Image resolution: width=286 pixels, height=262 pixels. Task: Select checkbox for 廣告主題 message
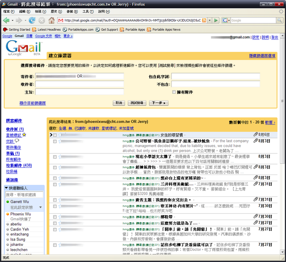[x=55, y=200]
